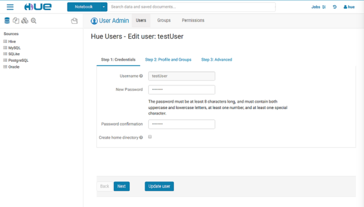Click the Username field
The image size is (364, 207).
(x=182, y=76)
